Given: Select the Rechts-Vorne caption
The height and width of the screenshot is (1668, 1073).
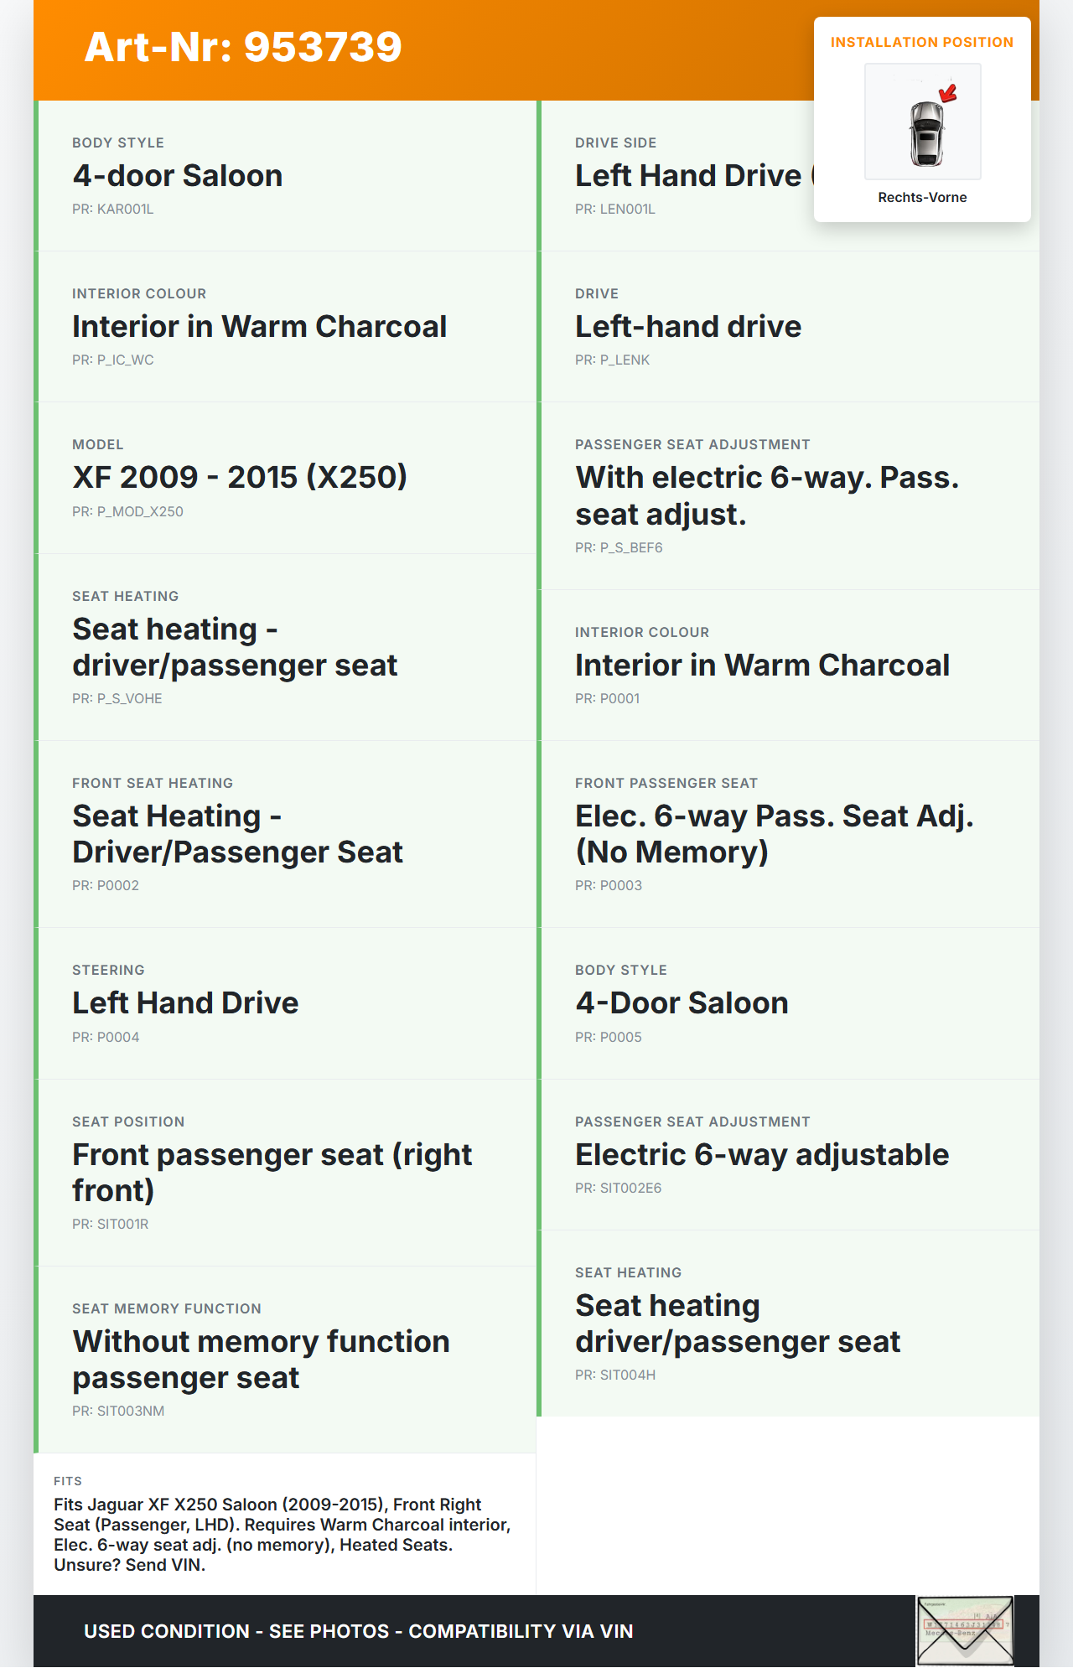Looking at the screenshot, I should [922, 198].
